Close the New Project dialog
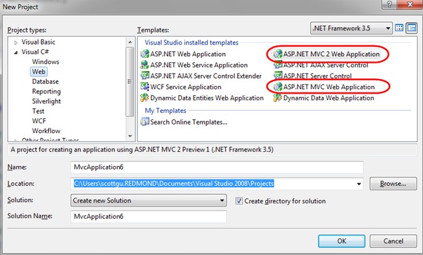 (410, 5)
